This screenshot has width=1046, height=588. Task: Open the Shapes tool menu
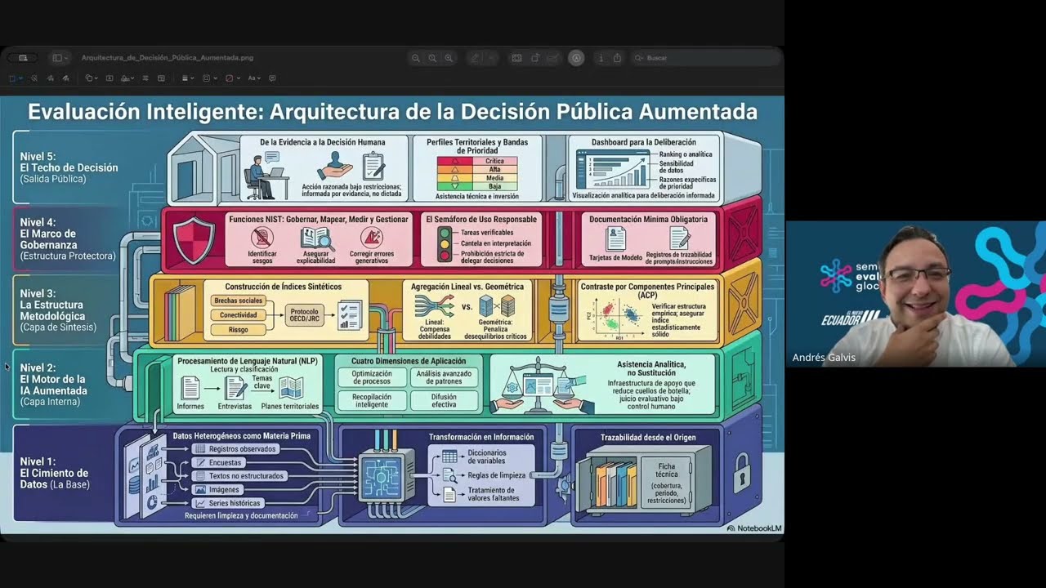tap(92, 78)
